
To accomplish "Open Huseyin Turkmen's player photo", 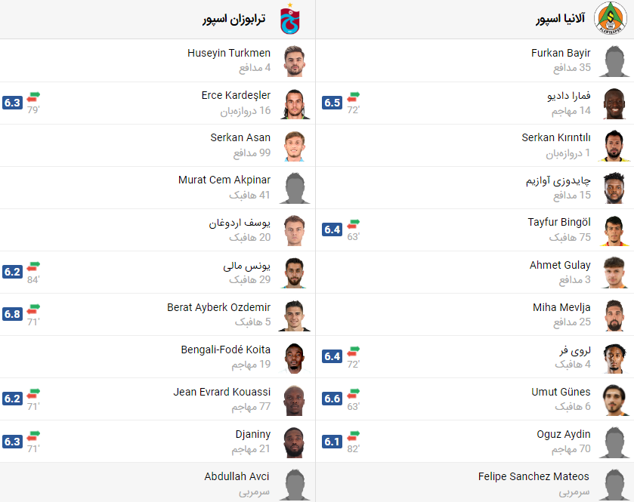I will (295, 61).
